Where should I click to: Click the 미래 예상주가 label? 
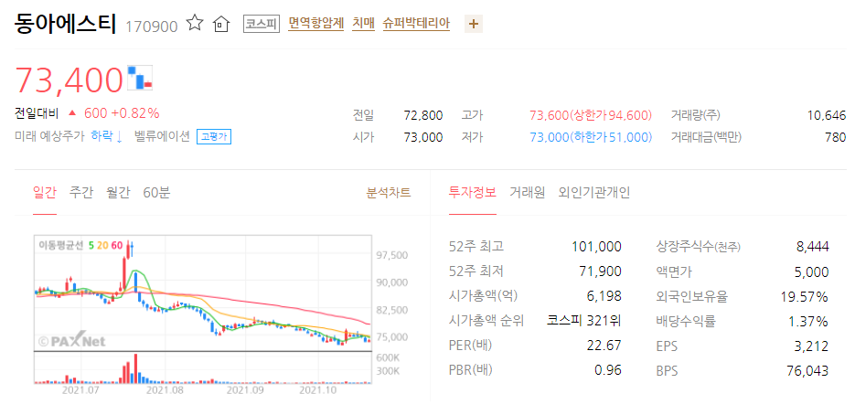[49, 136]
